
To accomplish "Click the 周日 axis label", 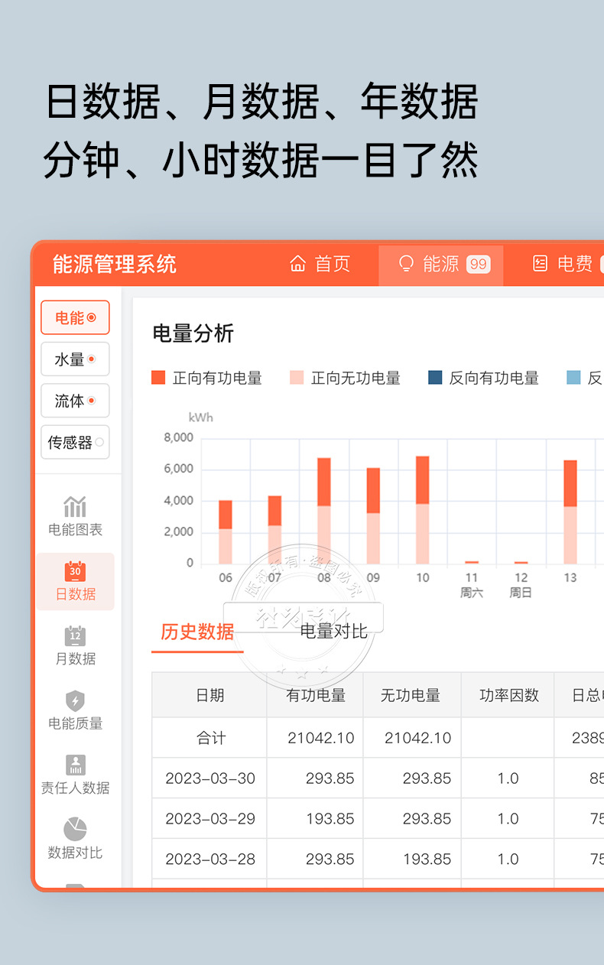I will click(x=521, y=593).
